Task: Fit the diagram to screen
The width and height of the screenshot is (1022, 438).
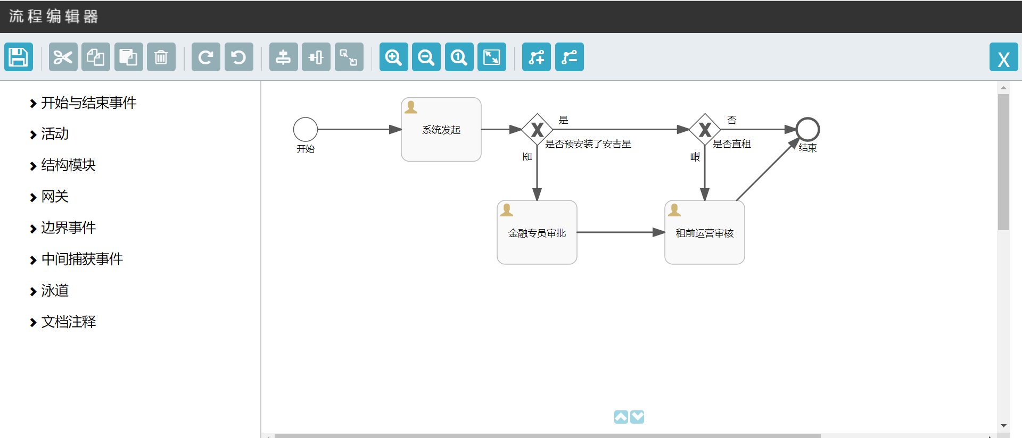Action: click(492, 57)
